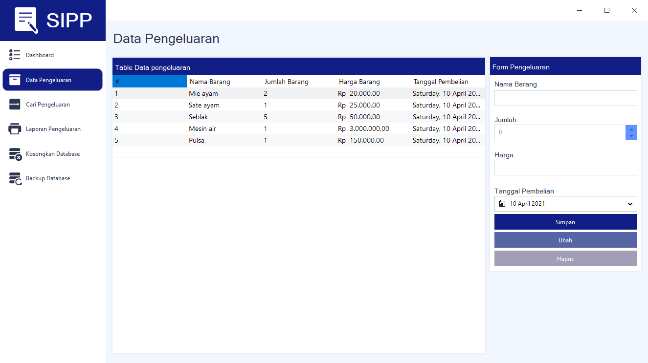Expand the Tanggal Pembelian date dropdown
The height and width of the screenshot is (363, 648).
[x=630, y=204]
